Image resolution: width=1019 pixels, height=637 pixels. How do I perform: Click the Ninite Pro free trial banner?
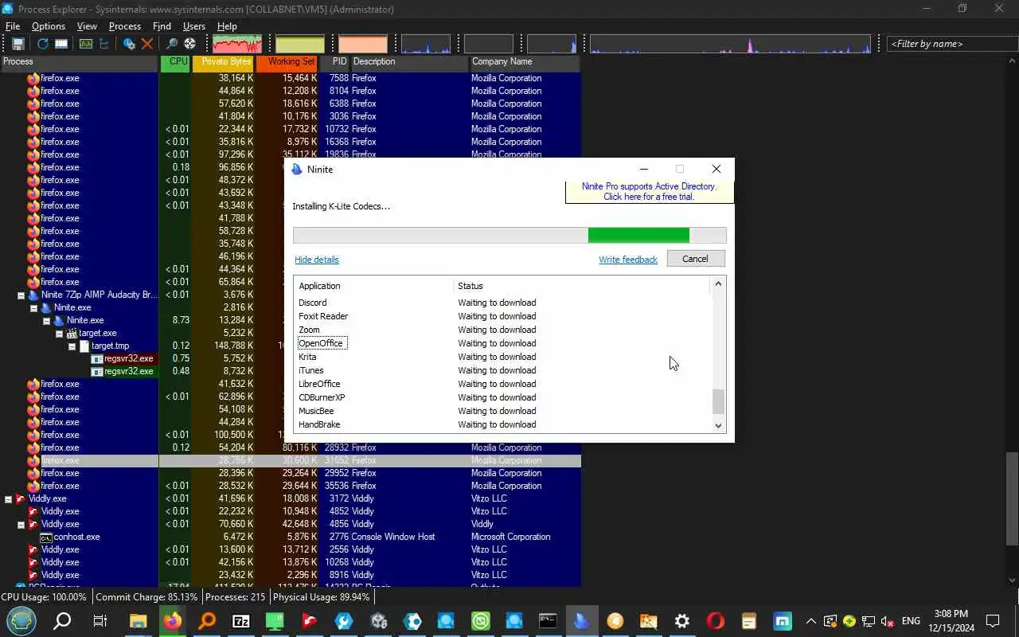649,191
